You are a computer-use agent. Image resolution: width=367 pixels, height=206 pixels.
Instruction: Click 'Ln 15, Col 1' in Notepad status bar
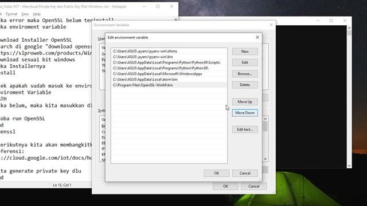point(62,185)
